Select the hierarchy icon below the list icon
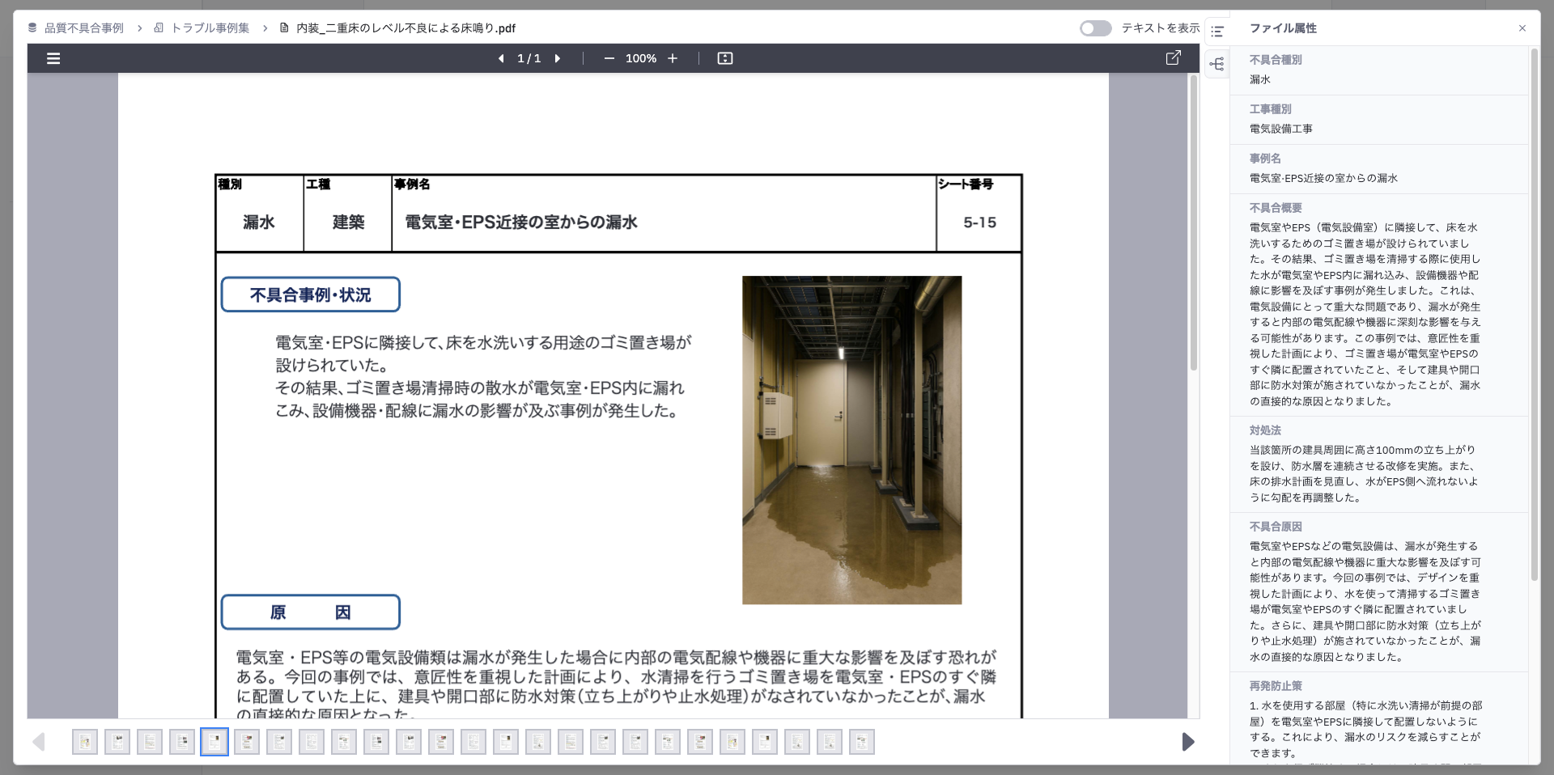 (x=1216, y=63)
